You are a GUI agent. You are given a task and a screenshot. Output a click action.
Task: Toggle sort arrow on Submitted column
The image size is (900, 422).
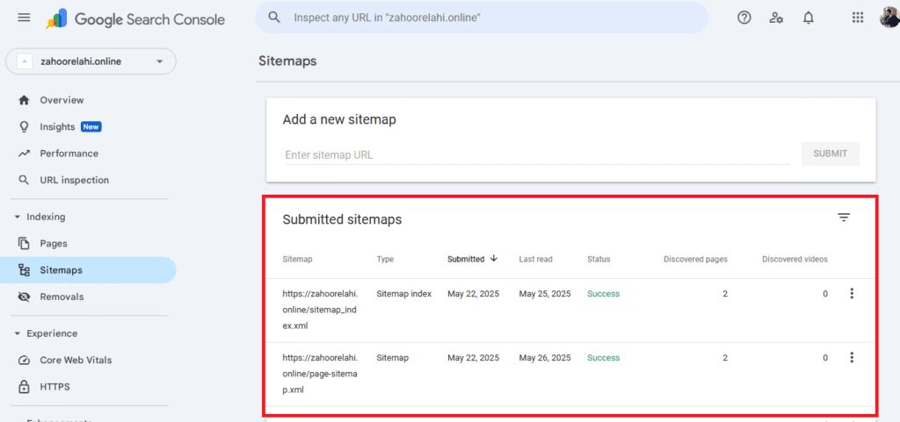click(494, 258)
